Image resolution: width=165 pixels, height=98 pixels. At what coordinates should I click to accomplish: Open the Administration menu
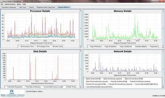pyautogui.click(x=10, y=4)
